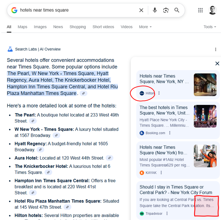Open more options for Hilton source
221x220 pixels.
pyautogui.click(x=159, y=93)
